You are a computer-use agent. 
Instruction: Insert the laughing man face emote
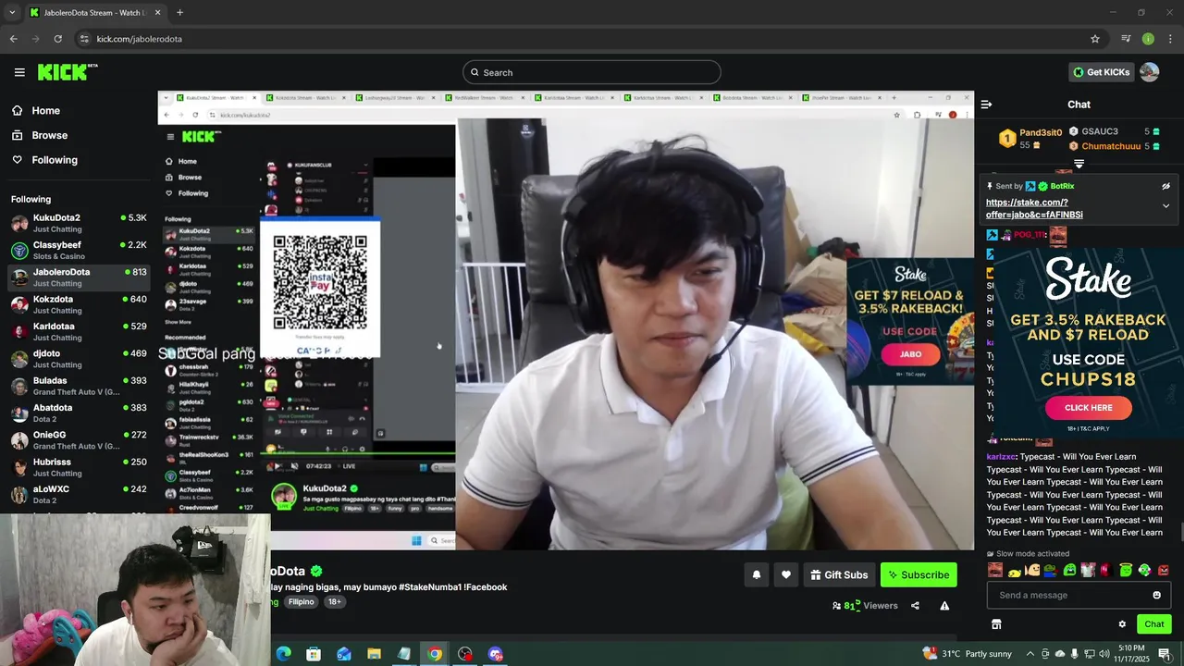[x=995, y=570]
